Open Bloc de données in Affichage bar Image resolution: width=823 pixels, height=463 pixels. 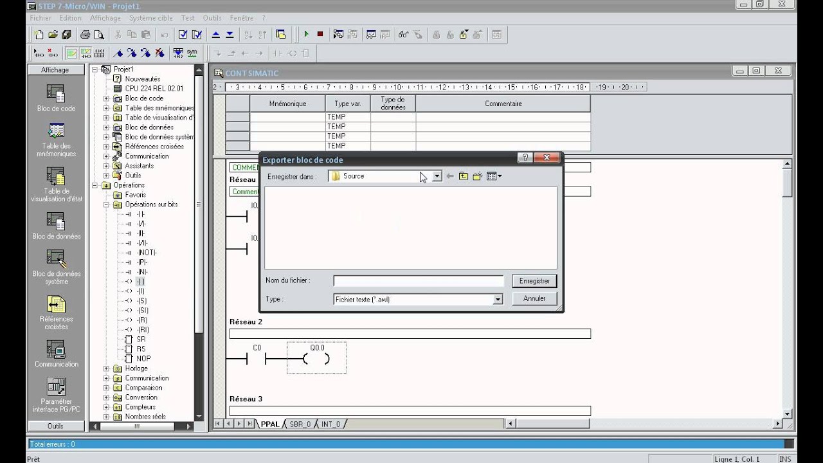click(x=56, y=226)
